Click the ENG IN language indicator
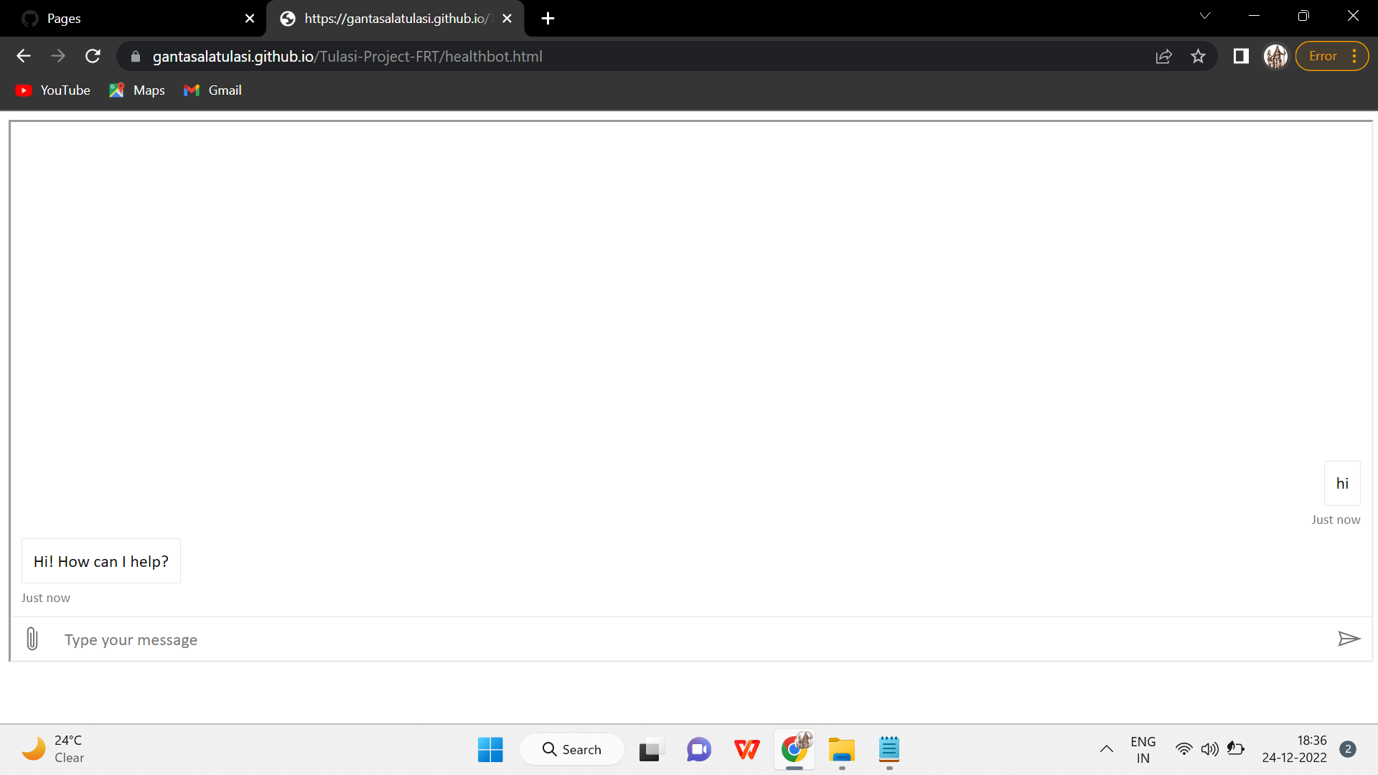The width and height of the screenshot is (1378, 775). click(1143, 750)
